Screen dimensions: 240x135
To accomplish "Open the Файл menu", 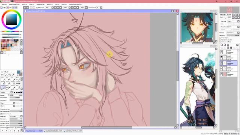I will click(4, 4).
